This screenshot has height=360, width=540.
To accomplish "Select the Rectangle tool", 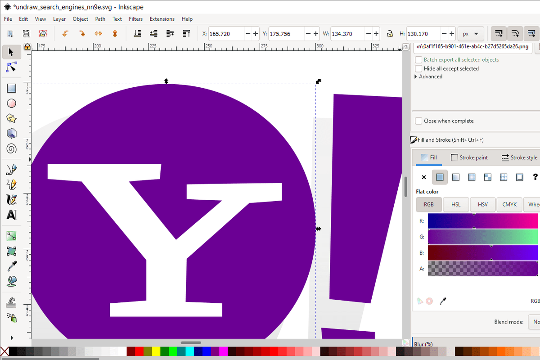I will pyautogui.click(x=12, y=88).
